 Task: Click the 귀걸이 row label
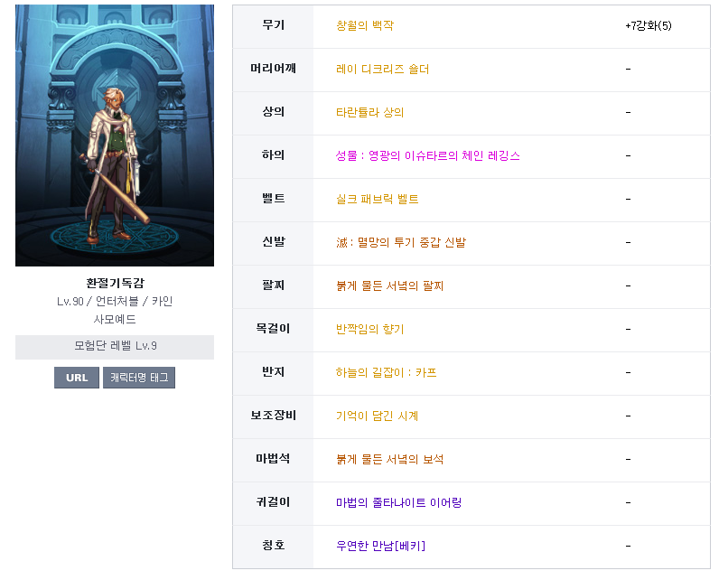274,502
